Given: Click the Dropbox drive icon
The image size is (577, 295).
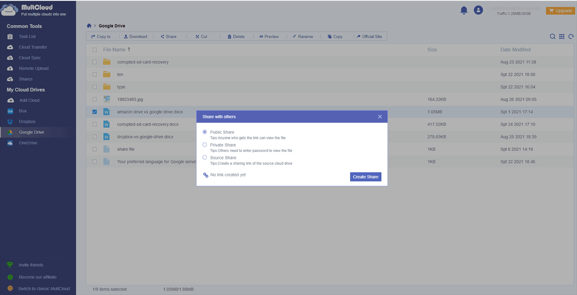Looking at the screenshot, I should pyautogui.click(x=10, y=122).
